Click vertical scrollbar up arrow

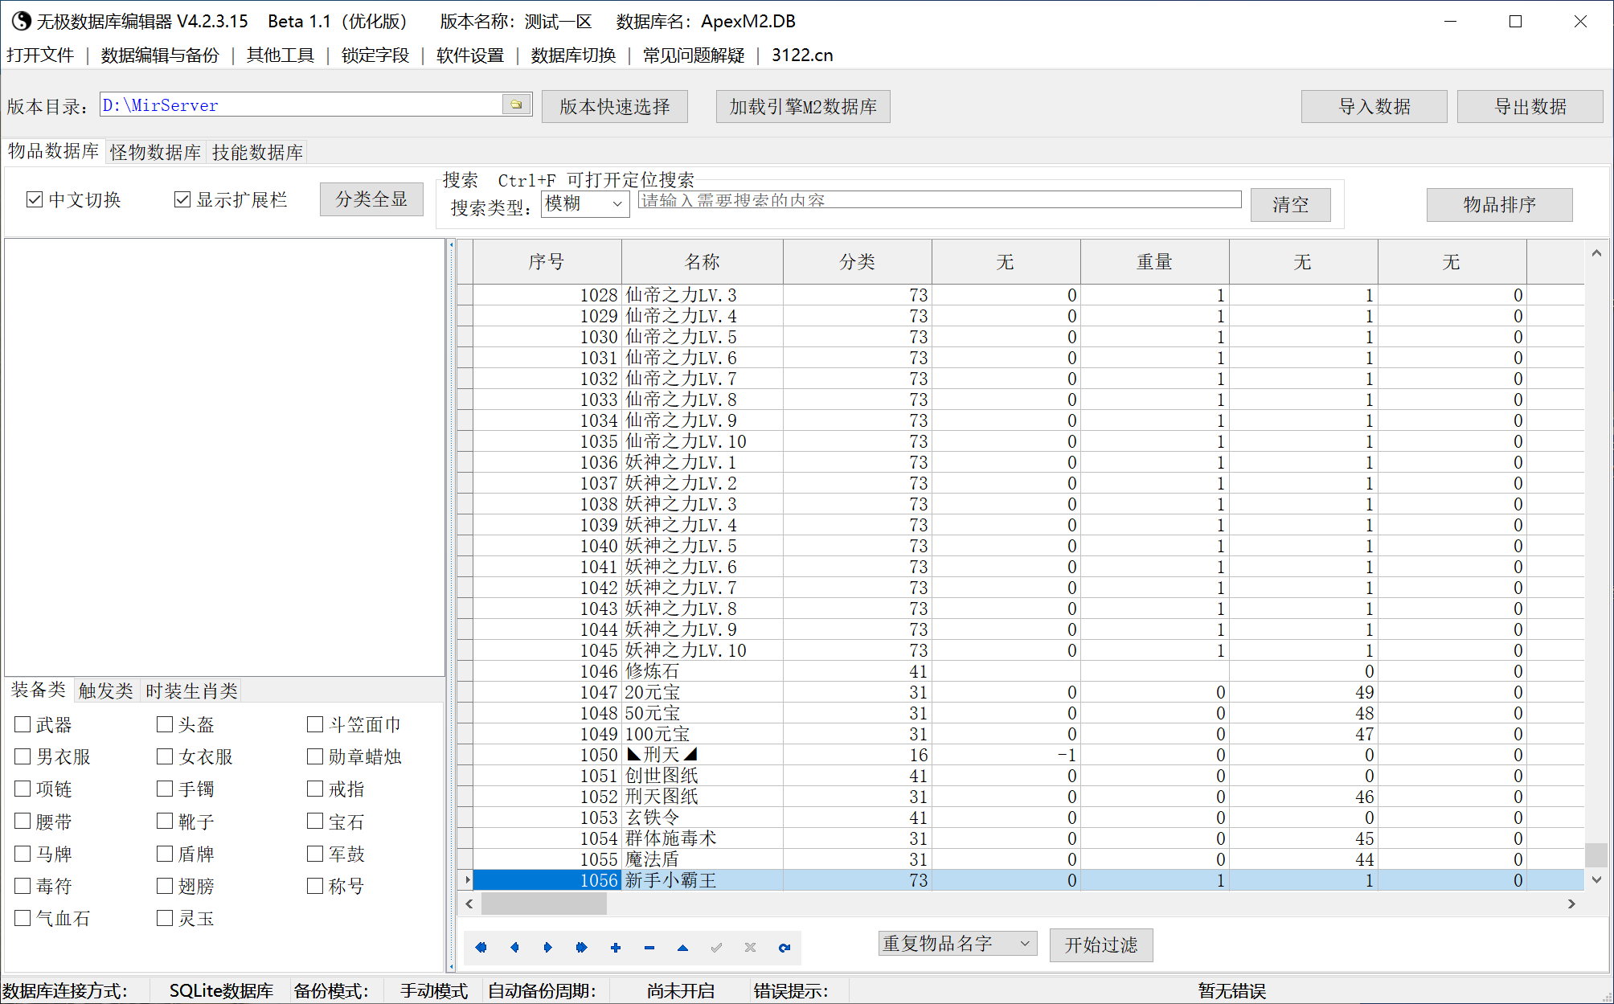[1597, 252]
